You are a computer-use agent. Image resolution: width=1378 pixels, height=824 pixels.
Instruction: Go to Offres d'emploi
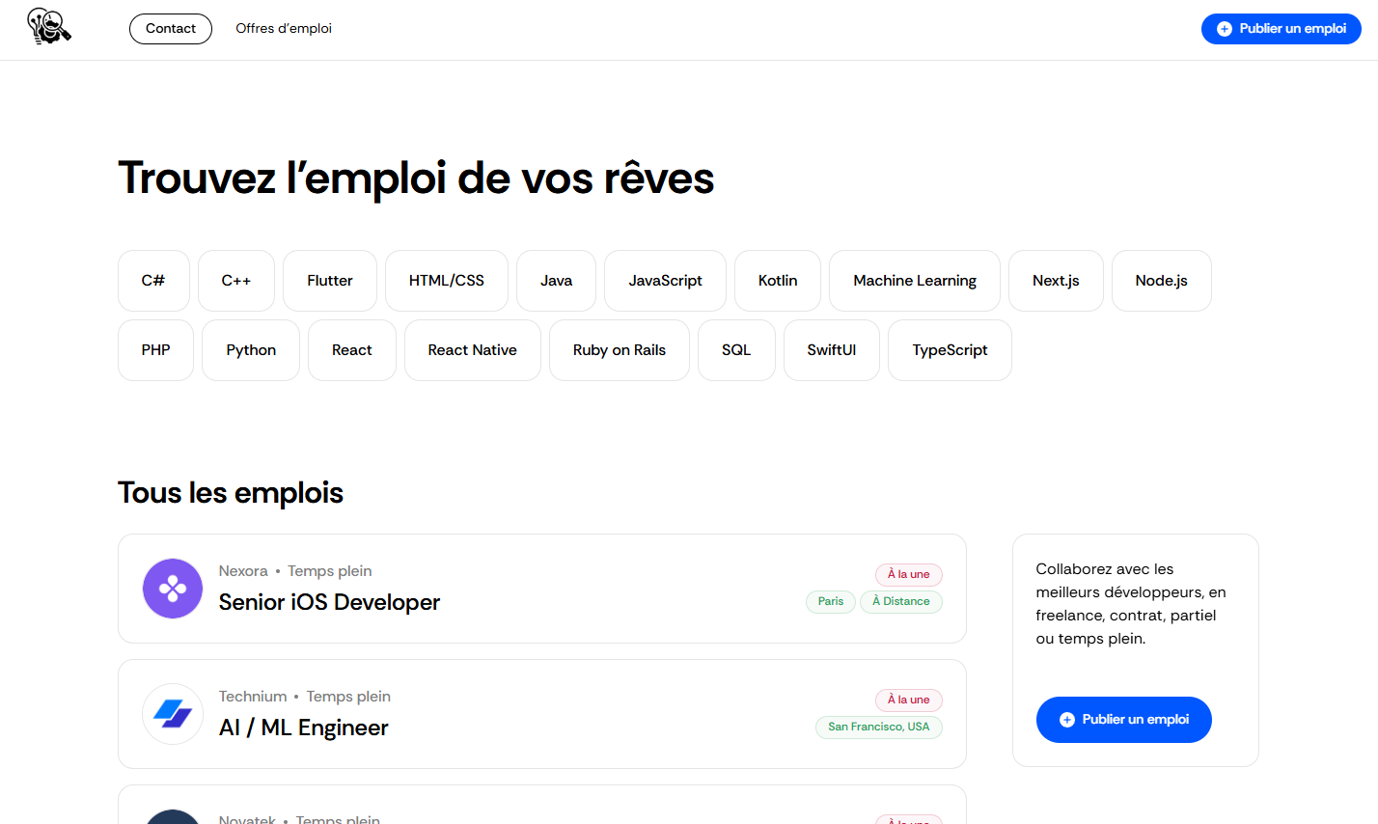coord(284,29)
